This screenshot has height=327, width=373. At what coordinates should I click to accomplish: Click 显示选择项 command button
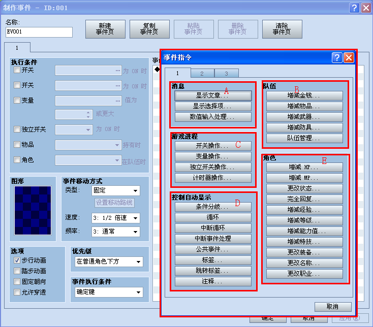coord(213,106)
